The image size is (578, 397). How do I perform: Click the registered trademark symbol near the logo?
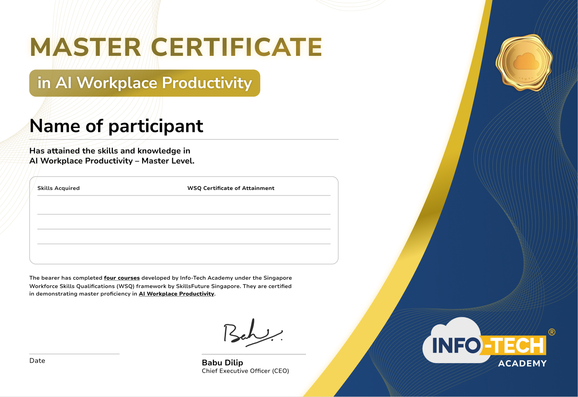(552, 332)
